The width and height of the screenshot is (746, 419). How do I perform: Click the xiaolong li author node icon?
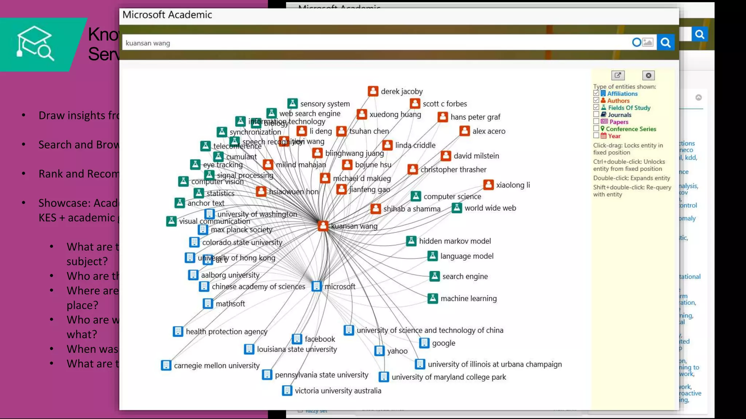pos(488,184)
